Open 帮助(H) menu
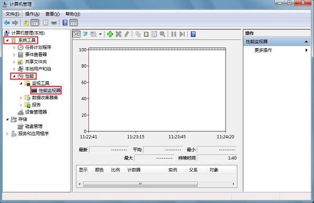 coord(73,14)
